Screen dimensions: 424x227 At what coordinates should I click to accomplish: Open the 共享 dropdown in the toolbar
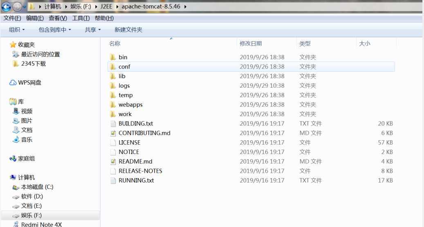click(92, 30)
